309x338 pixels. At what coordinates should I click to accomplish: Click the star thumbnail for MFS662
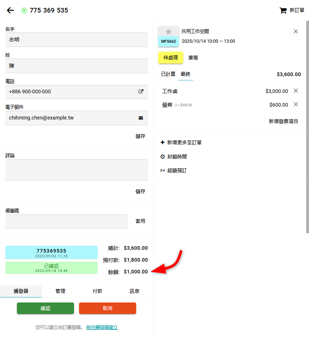(169, 32)
